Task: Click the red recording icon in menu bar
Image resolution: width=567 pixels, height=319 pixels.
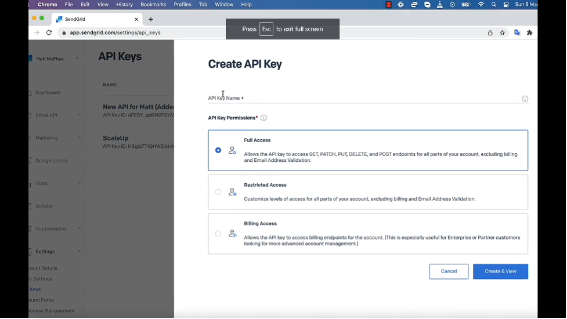Action: [388, 4]
